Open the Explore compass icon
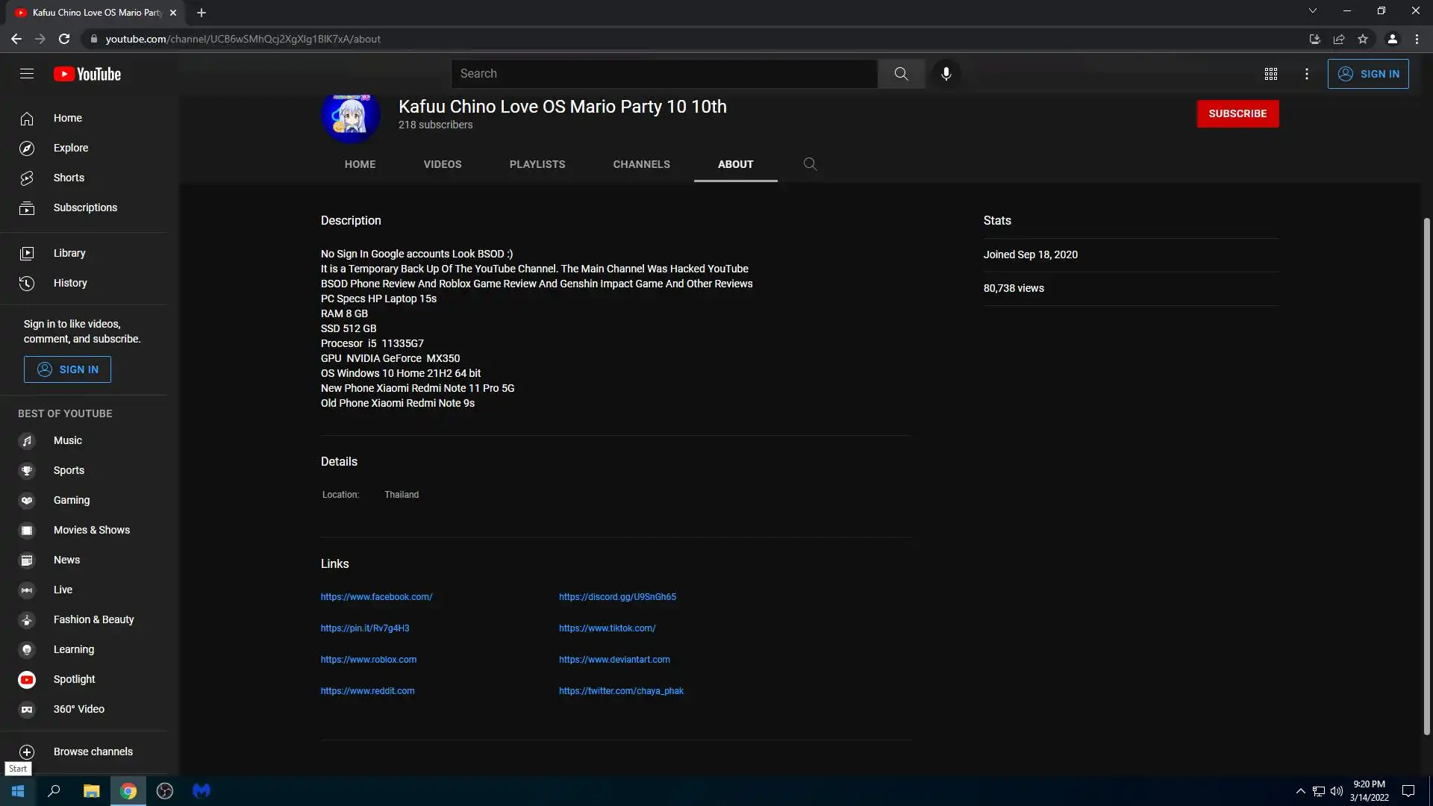Image resolution: width=1433 pixels, height=806 pixels. tap(27, 149)
